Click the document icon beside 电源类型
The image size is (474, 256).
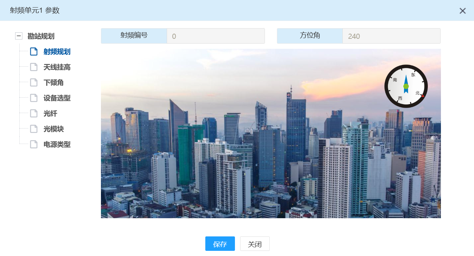click(x=34, y=144)
